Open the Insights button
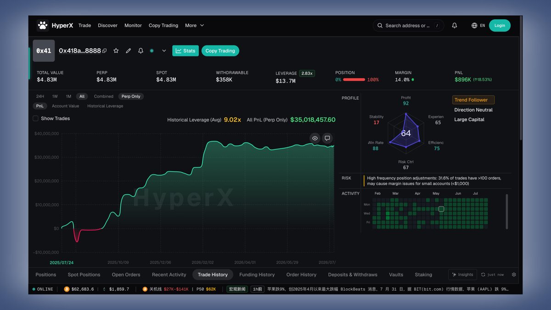551x310 pixels. (x=462, y=275)
